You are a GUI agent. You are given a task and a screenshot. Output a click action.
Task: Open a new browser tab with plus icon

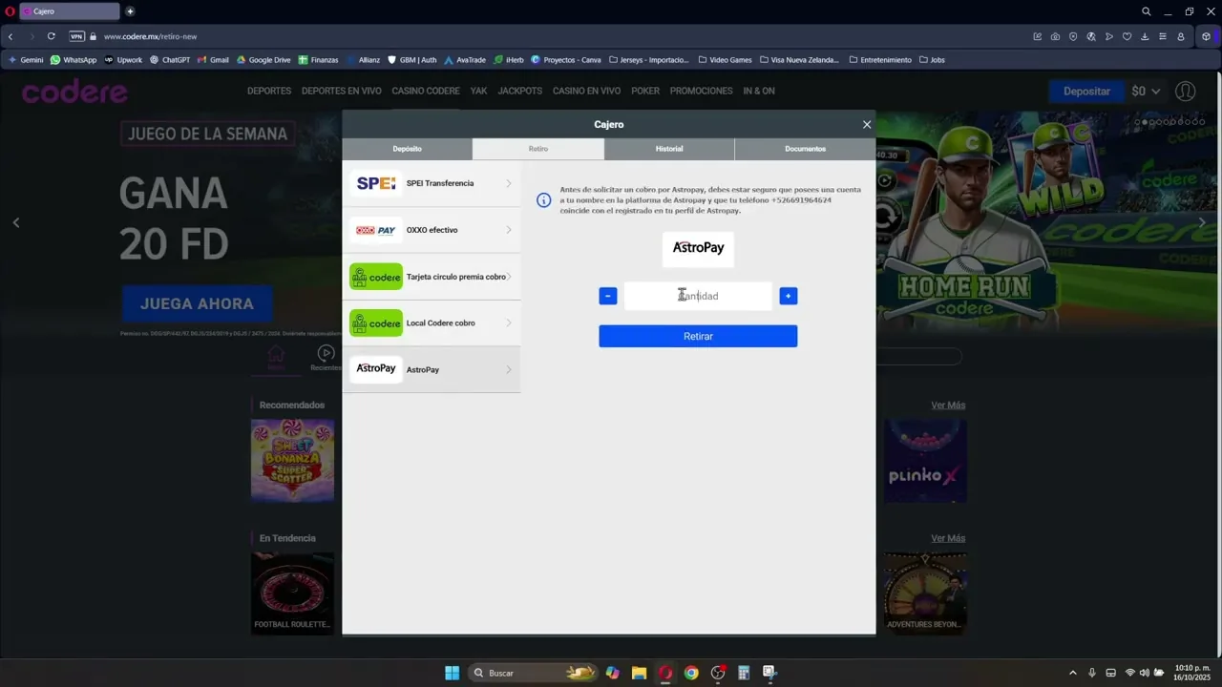(x=130, y=11)
